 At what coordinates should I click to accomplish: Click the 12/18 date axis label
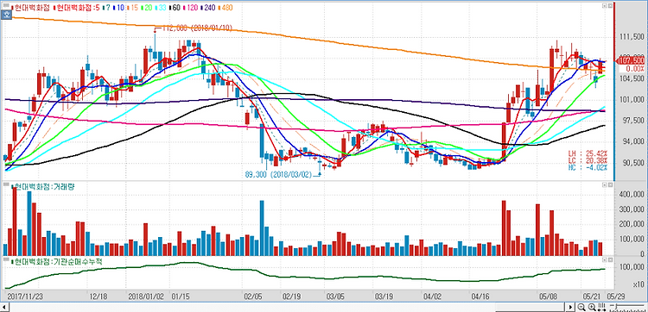(98, 296)
